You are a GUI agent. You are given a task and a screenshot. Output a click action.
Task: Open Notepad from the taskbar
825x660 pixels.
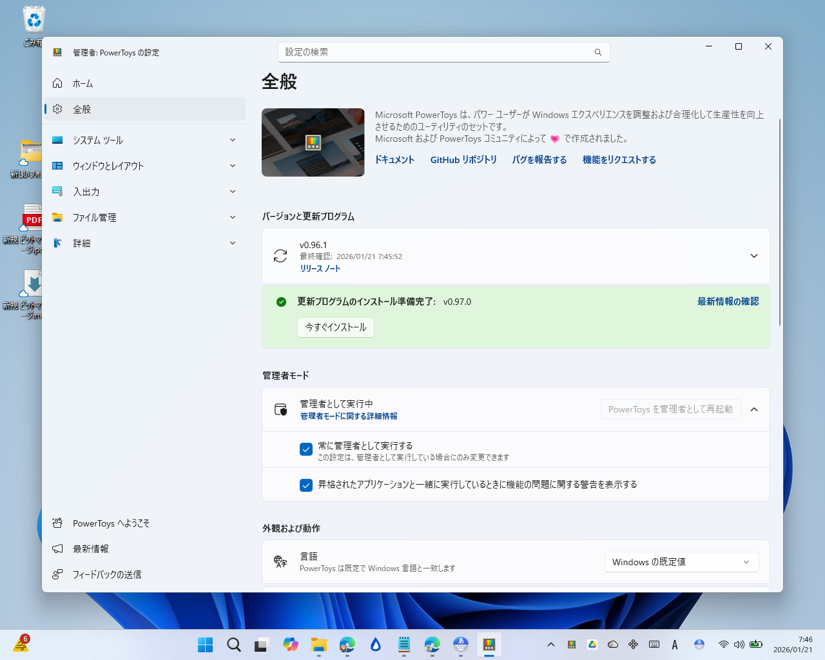point(404,645)
